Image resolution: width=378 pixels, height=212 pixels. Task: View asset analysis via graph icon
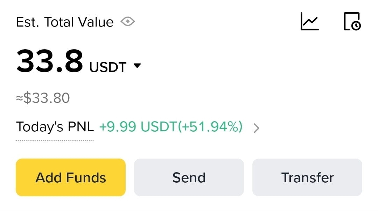[x=309, y=21]
